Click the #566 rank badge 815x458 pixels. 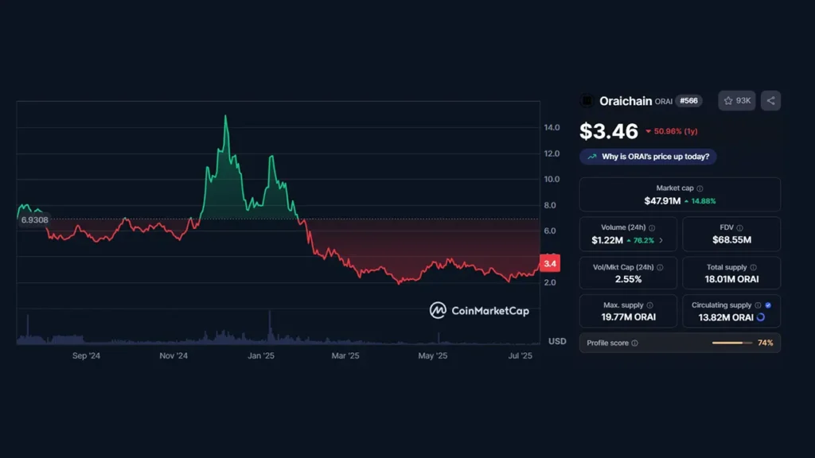[688, 101]
